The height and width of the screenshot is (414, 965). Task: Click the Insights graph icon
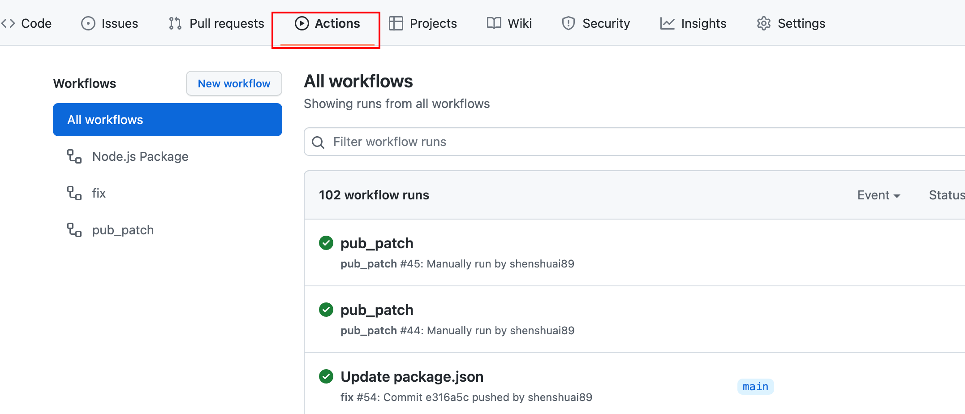pyautogui.click(x=667, y=23)
